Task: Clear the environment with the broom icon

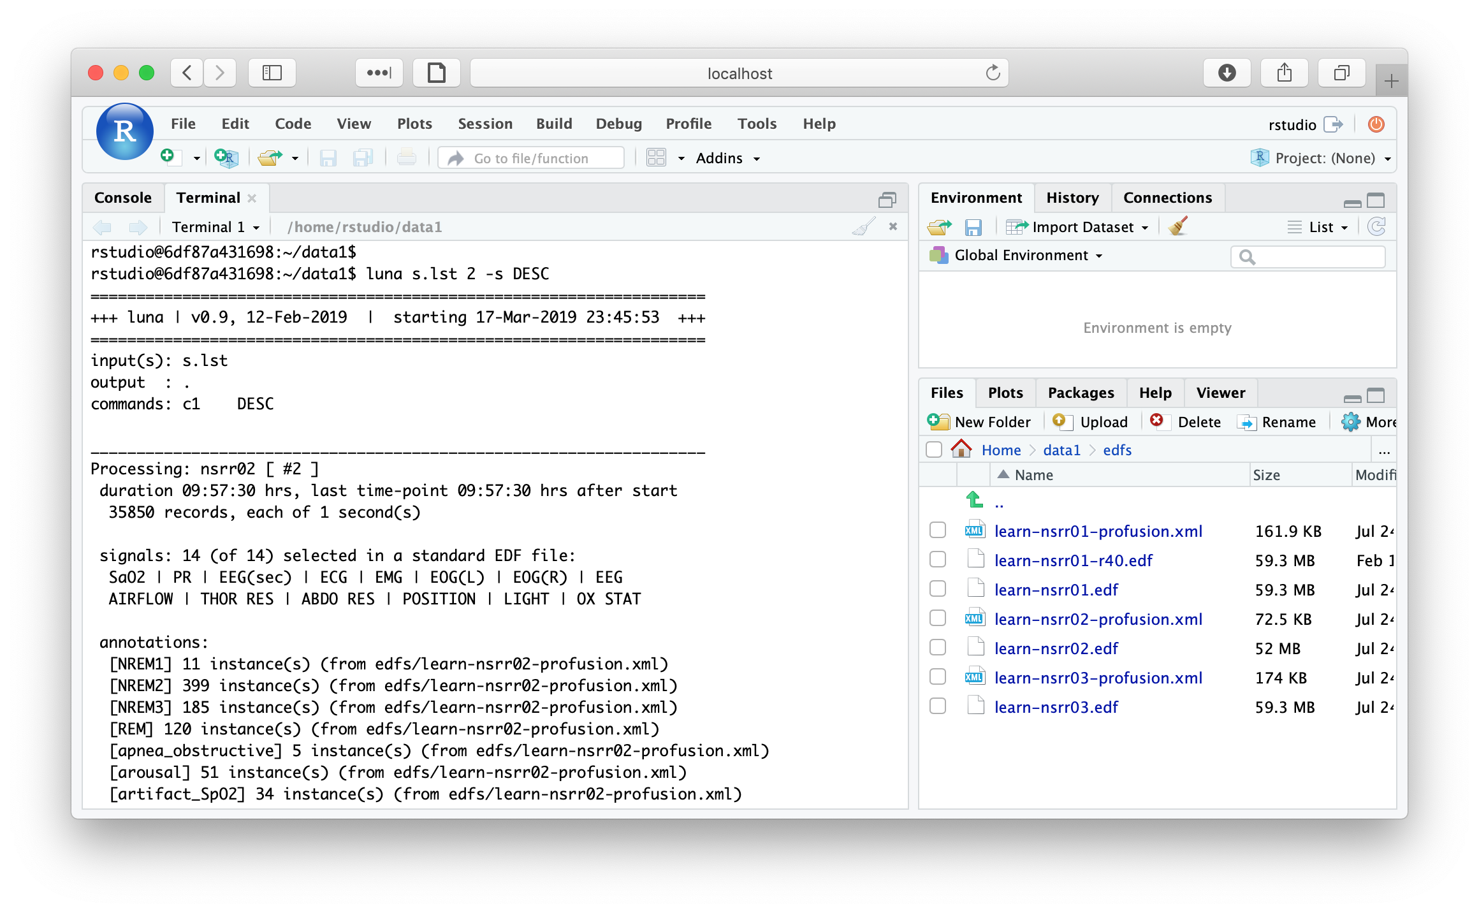Action: pos(1178,227)
